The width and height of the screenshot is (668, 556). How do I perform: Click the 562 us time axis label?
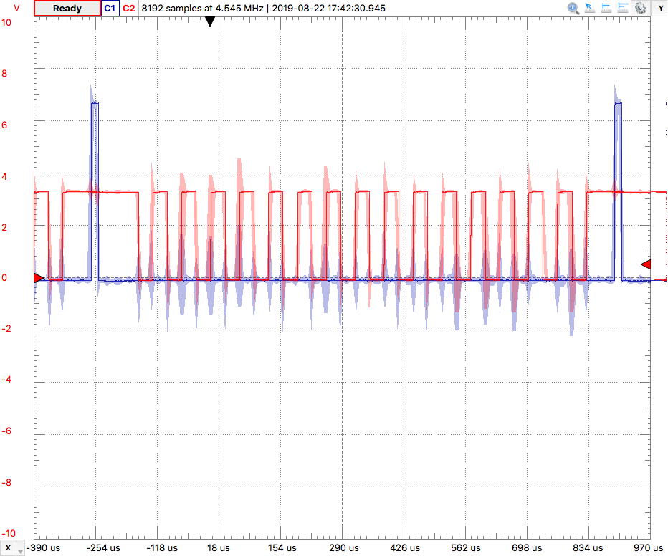(466, 548)
